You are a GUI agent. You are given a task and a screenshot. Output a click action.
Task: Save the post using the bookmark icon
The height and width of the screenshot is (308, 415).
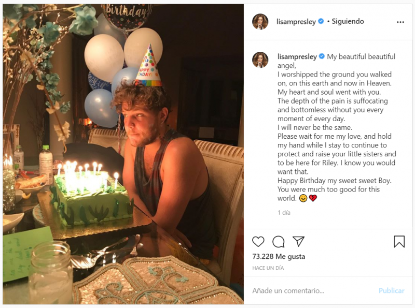click(399, 242)
